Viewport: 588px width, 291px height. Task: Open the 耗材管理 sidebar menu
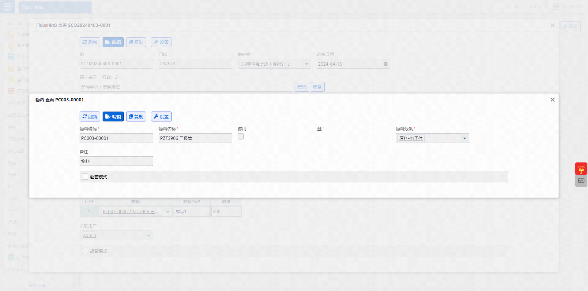(17, 103)
